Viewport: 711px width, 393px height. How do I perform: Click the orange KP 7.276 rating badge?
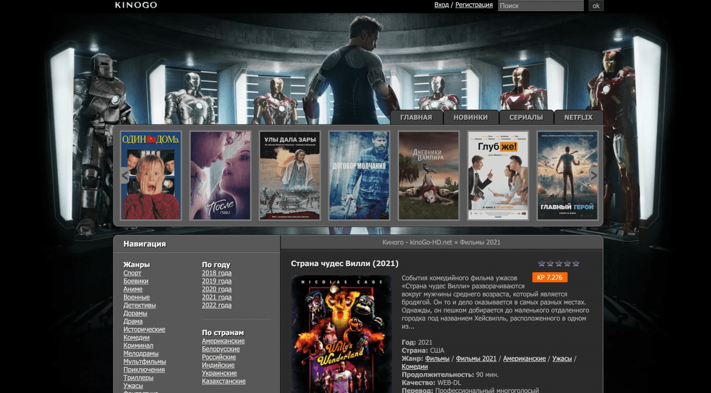[549, 277]
